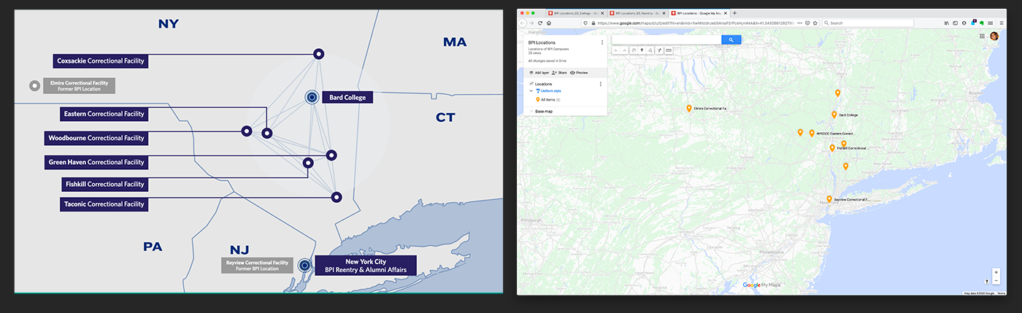
Task: Zoom in on the map
Action: coord(996,272)
